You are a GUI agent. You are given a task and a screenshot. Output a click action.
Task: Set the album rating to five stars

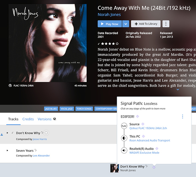(117, 44)
